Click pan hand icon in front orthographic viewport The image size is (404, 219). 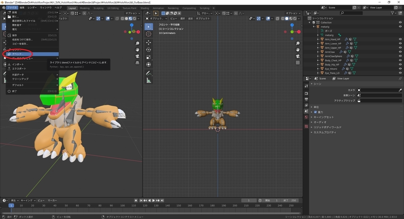coord(298,50)
